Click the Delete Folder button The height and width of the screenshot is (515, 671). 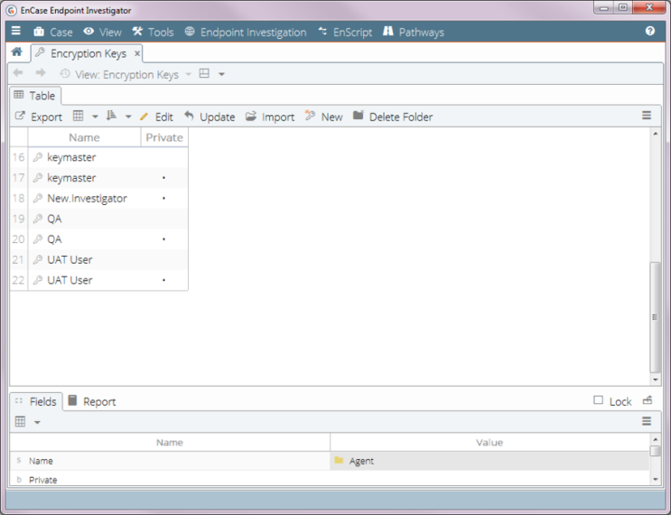click(392, 117)
